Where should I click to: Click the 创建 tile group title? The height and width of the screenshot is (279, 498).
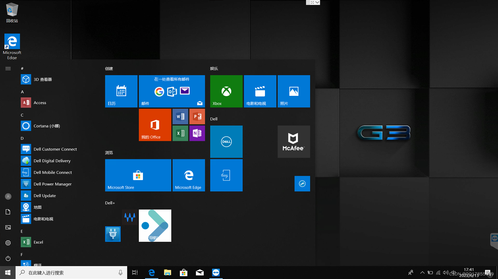109,69
